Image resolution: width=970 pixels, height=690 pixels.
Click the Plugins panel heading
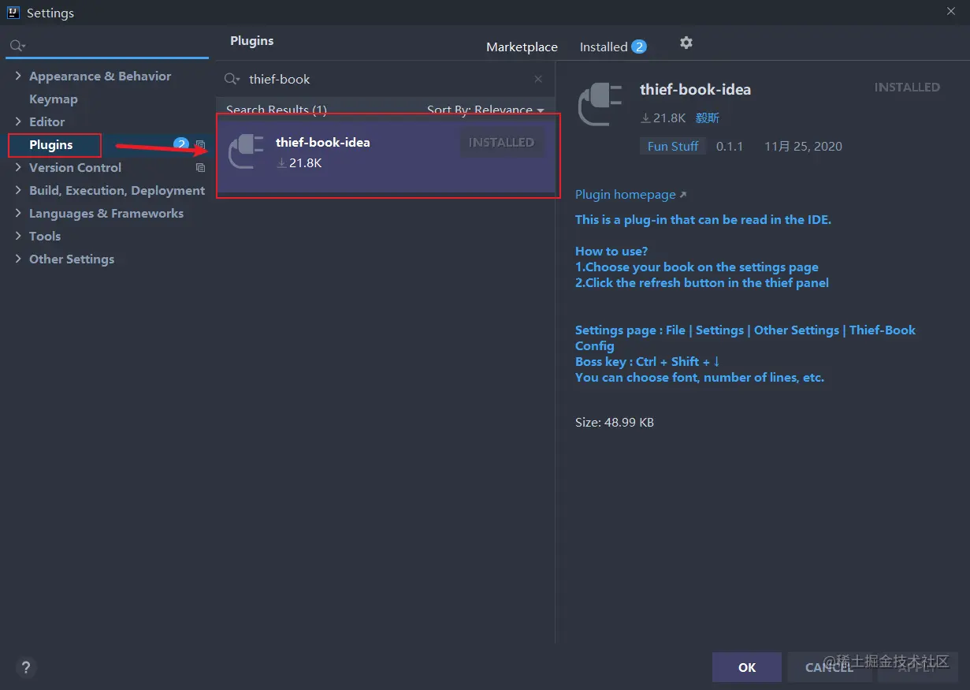click(x=252, y=41)
